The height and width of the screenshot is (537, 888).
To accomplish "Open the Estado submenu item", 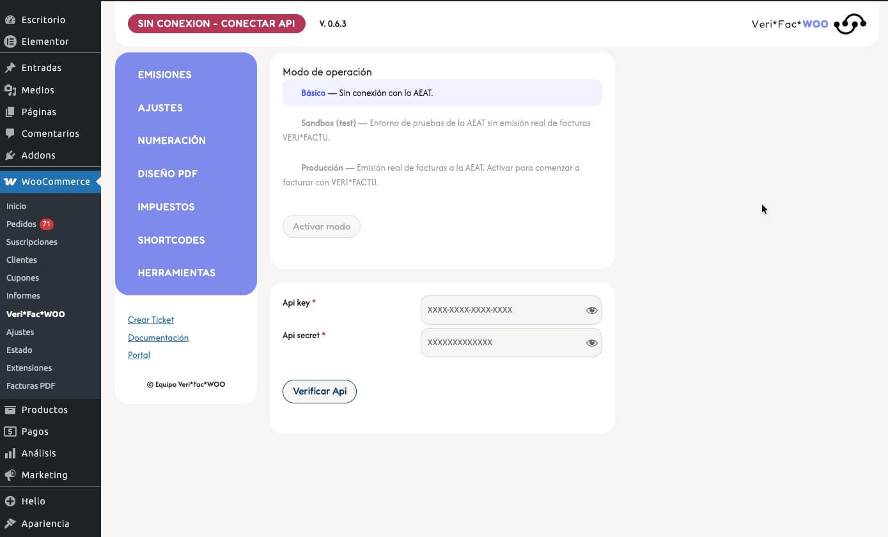I will coord(19,350).
